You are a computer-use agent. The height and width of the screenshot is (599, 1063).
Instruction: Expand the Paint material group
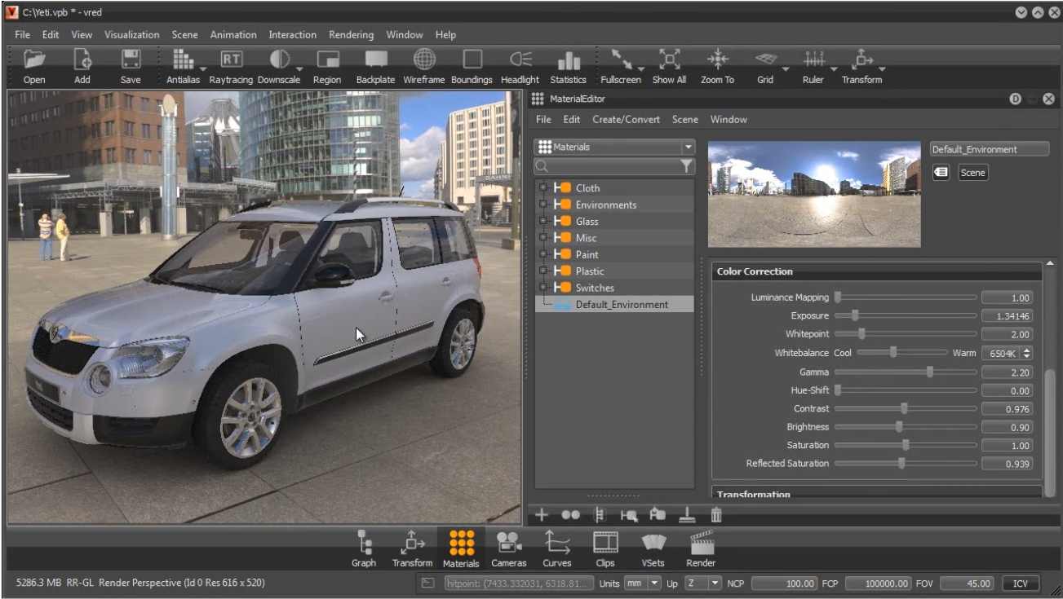coord(542,254)
